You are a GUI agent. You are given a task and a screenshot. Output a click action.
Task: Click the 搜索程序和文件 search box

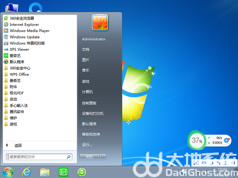tap(39, 157)
